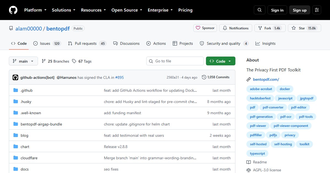
Task: Open the bentopdf repository link
Action: point(58,29)
